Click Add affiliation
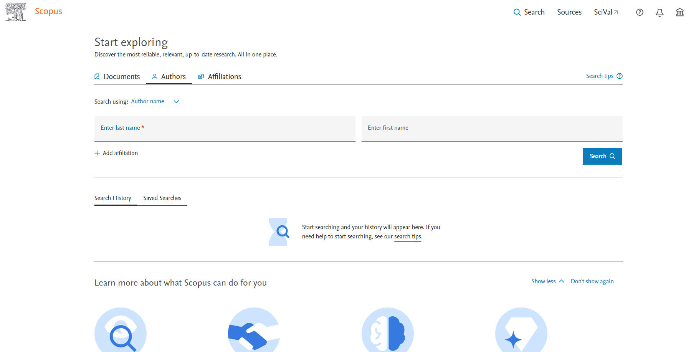This screenshot has width=691, height=352. click(x=116, y=153)
